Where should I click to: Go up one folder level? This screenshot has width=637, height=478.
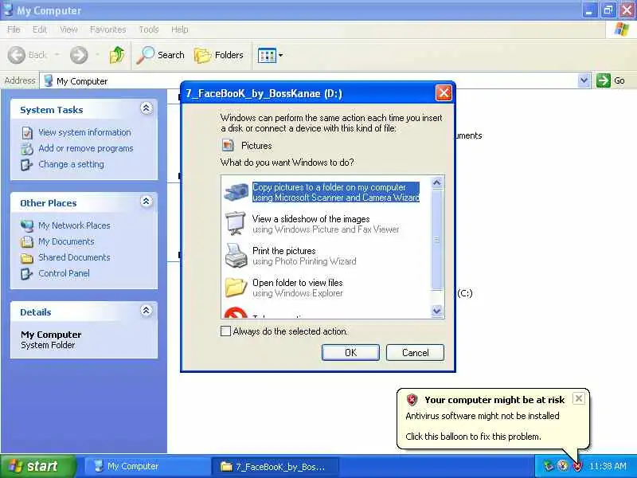(117, 55)
